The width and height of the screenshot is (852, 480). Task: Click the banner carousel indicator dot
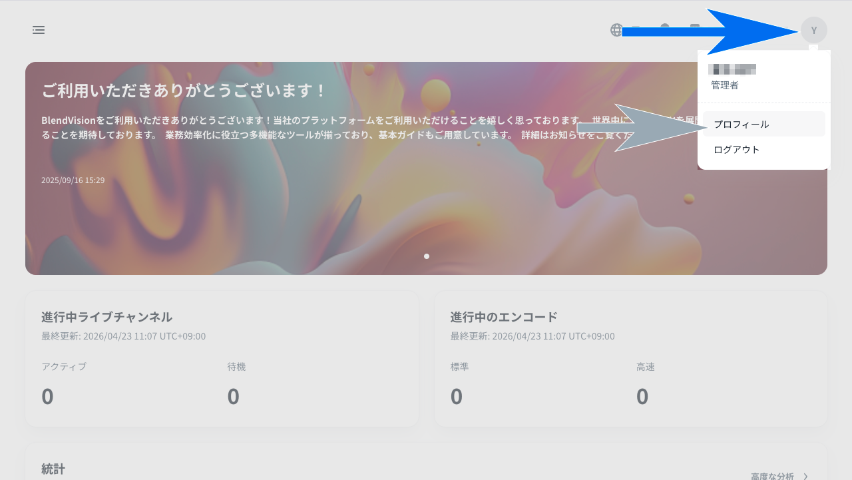click(x=427, y=256)
